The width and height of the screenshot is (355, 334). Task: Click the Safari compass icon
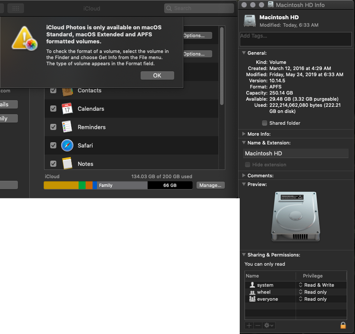(67, 145)
